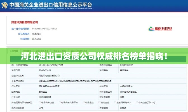Viewport: 188px width, 112px height.
Task: Click the 年报情况 value 已报送
Action: (123, 108)
